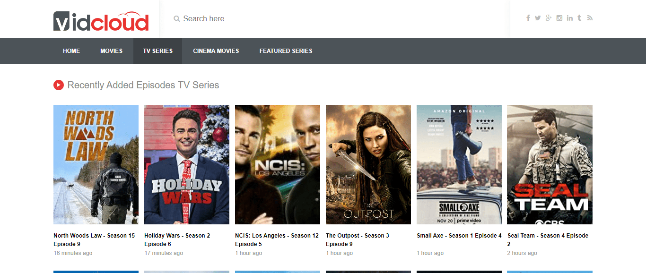The width and height of the screenshot is (646, 273).
Task: Select the Holiday Wars poster thumbnail
Action: tap(187, 164)
